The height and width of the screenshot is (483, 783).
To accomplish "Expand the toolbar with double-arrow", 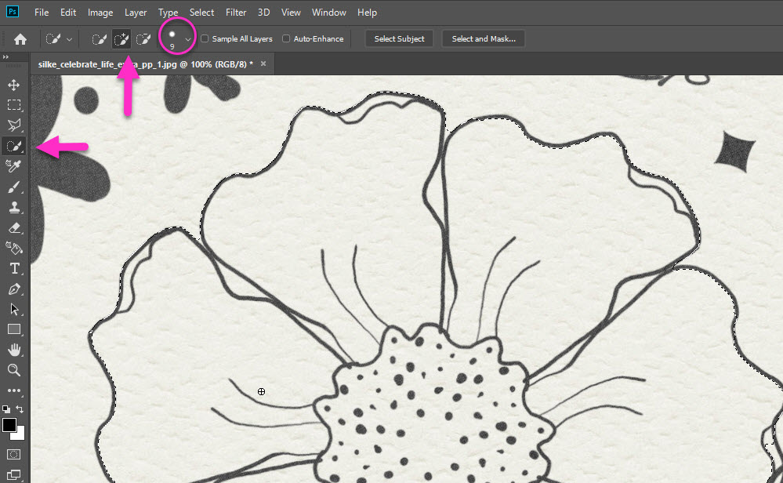I will (x=6, y=56).
